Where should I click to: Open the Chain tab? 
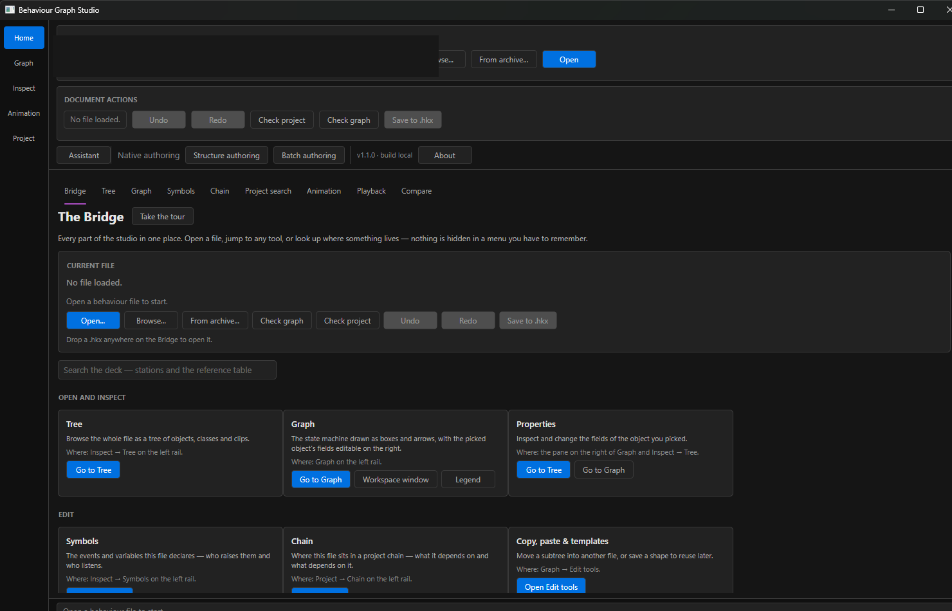tap(220, 191)
